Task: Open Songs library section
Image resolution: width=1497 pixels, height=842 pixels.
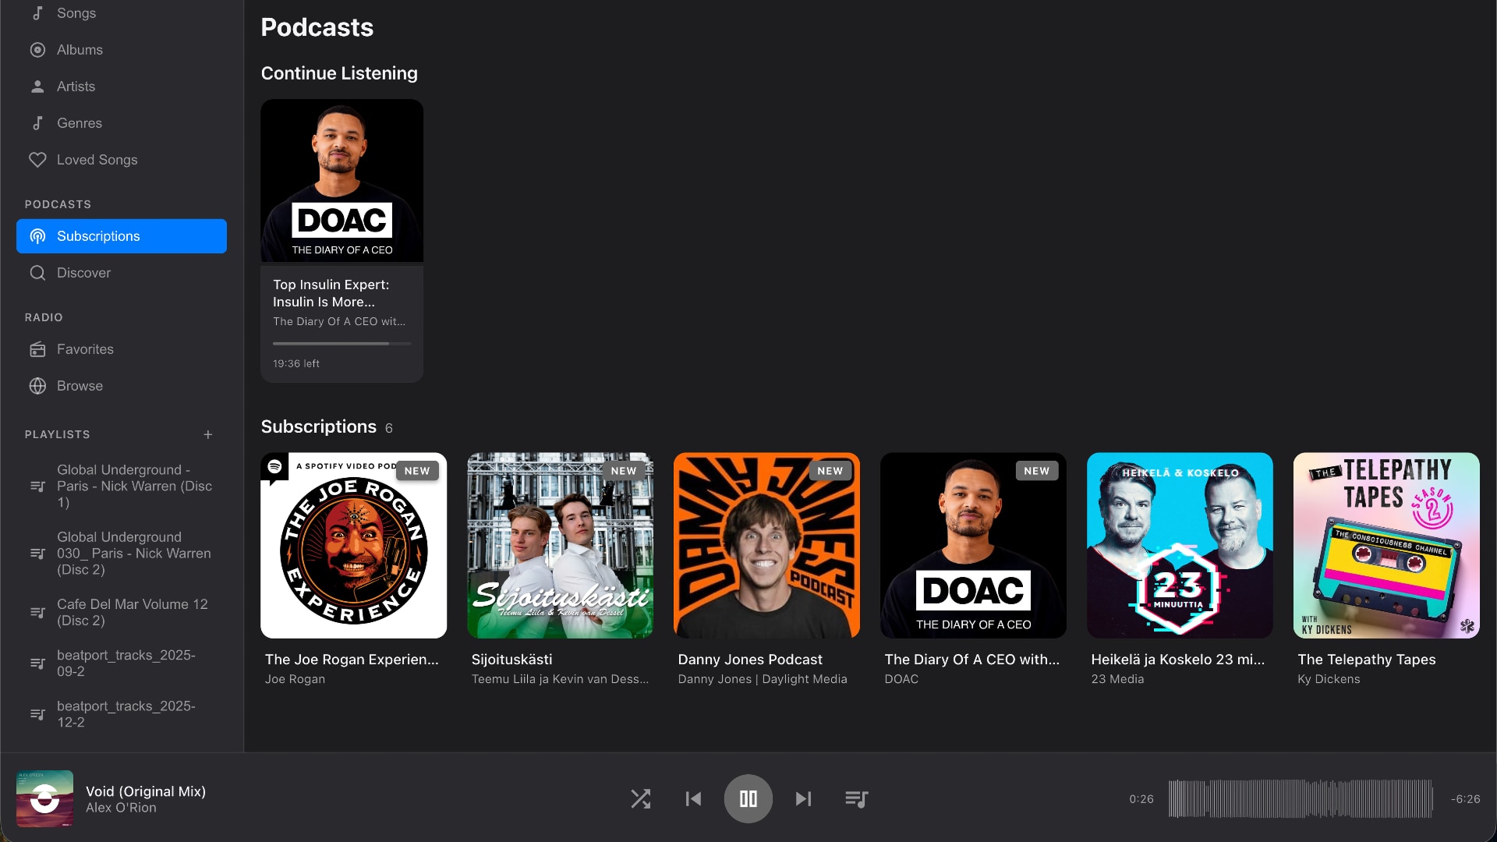Action: pyautogui.click(x=122, y=13)
